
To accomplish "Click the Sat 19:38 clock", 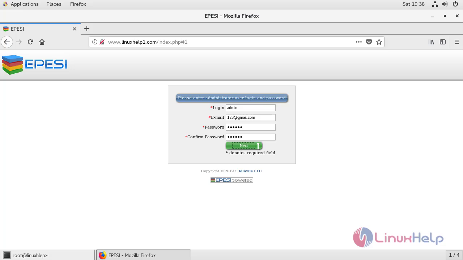I will [413, 4].
